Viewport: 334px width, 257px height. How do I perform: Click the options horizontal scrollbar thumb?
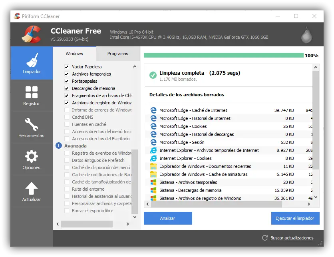[87, 224]
